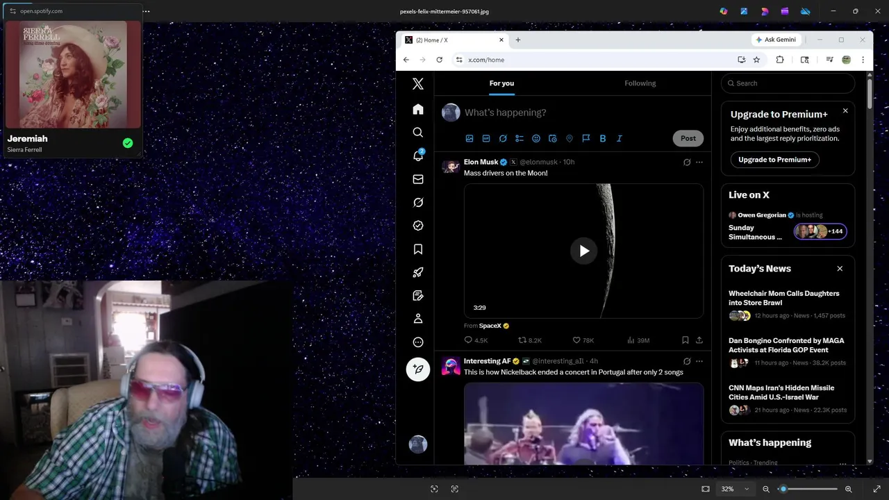Add a poll to the post
The image size is (889, 500).
520,138
